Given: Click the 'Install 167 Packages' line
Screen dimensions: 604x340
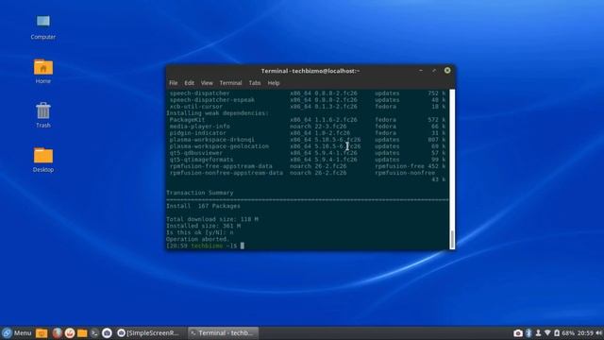Looking at the screenshot, I should [204, 206].
